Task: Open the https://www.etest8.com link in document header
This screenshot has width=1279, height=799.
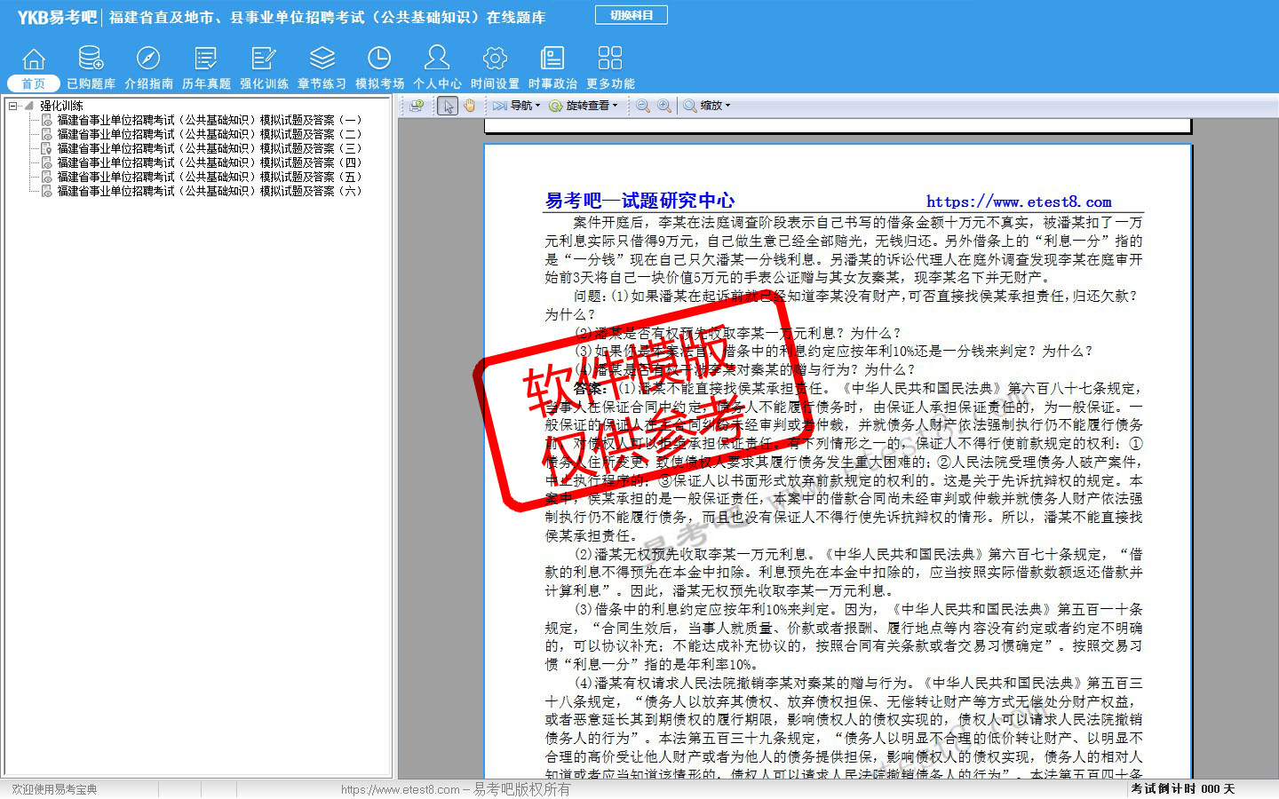Action: [1019, 202]
